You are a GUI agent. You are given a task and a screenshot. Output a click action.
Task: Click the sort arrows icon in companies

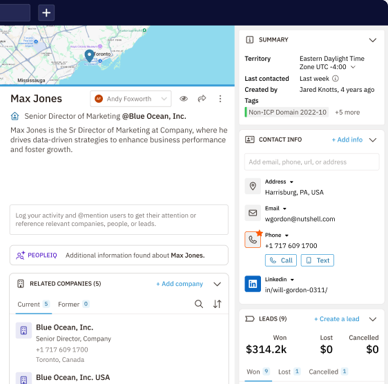(217, 304)
